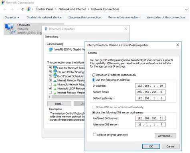Click View status of this connection
The height and width of the screenshot is (153, 190).
pyautogui.click(x=166, y=18)
